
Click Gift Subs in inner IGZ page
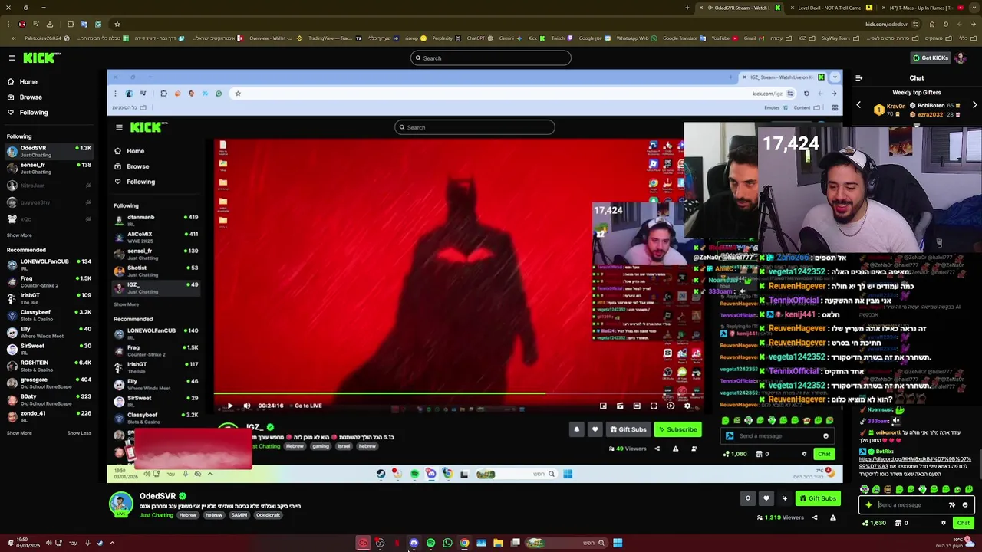click(x=628, y=429)
